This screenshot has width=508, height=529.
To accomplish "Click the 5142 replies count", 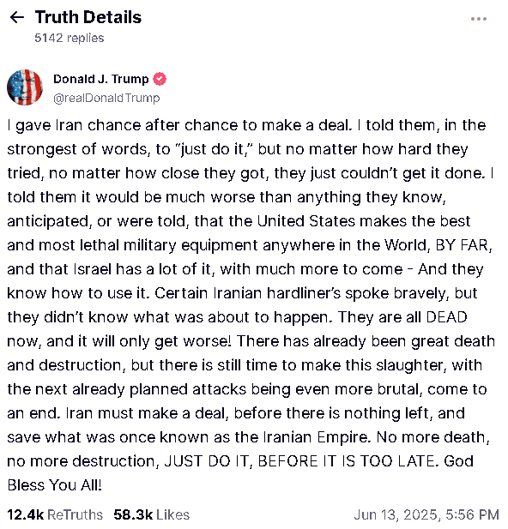I will pyautogui.click(x=70, y=38).
